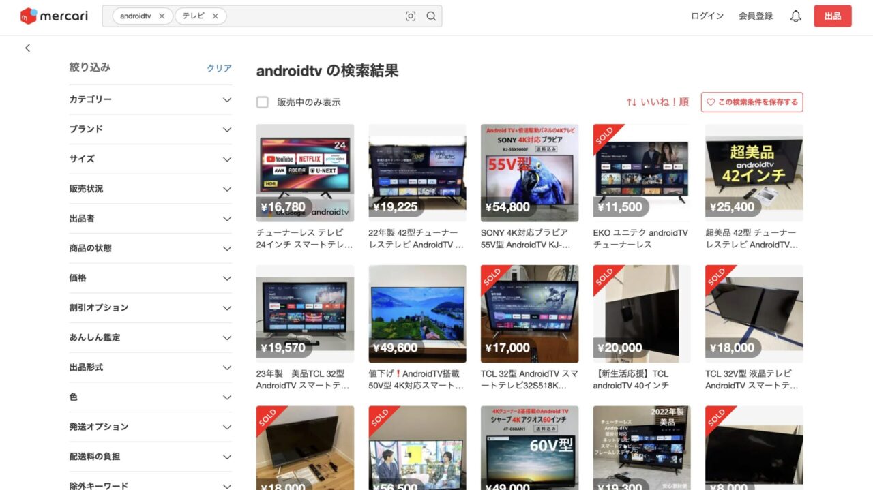Expand the 除外キーワード filter

coord(151,481)
